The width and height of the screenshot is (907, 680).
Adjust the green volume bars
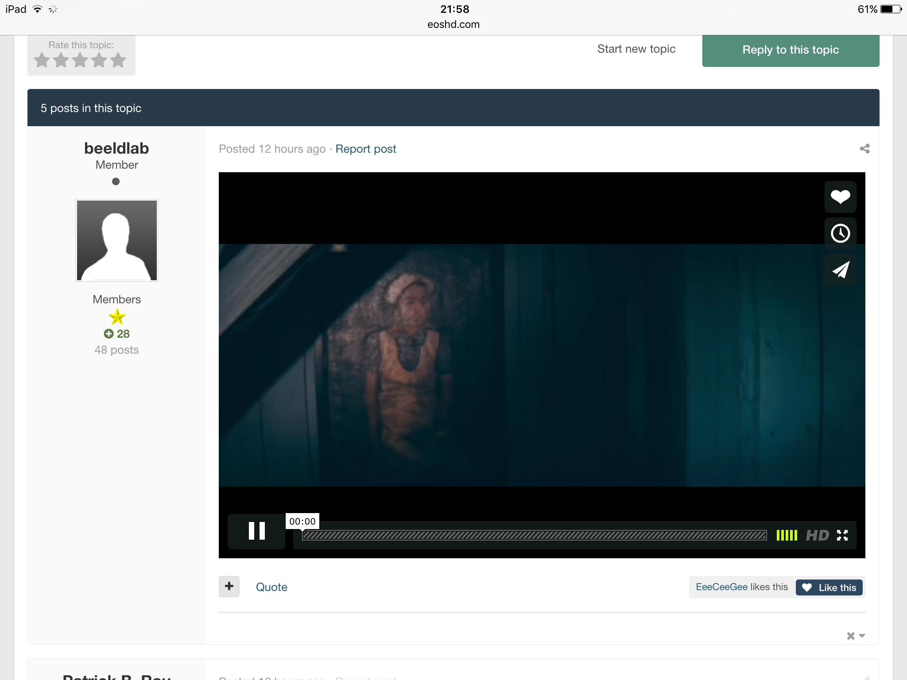point(787,535)
